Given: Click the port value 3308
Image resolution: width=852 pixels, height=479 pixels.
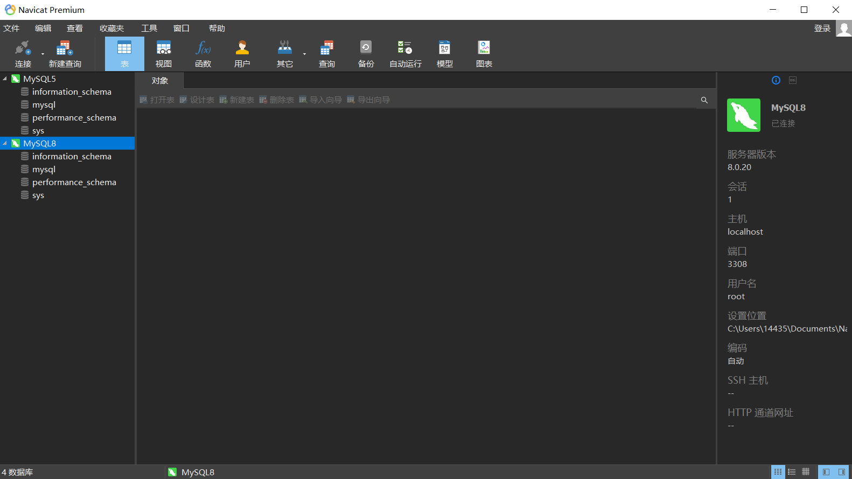Looking at the screenshot, I should coord(737,264).
